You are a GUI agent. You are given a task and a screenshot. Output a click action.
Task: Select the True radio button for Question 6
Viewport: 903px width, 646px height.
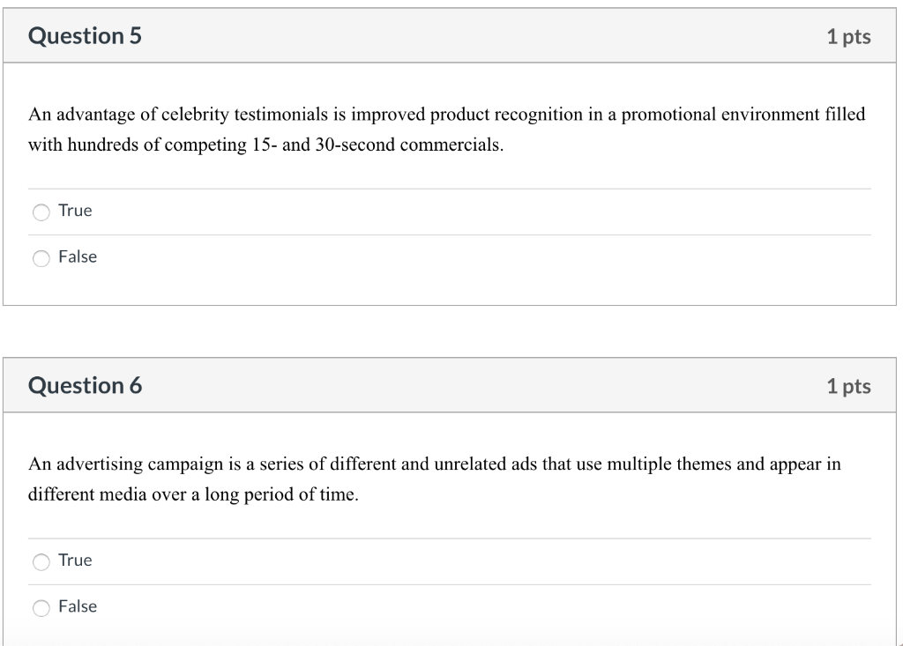point(41,561)
